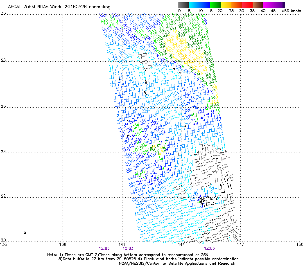Viewport: 303px width, 266px height.
Task: Click the '12:03' time stamp below 141
Action: point(128,248)
